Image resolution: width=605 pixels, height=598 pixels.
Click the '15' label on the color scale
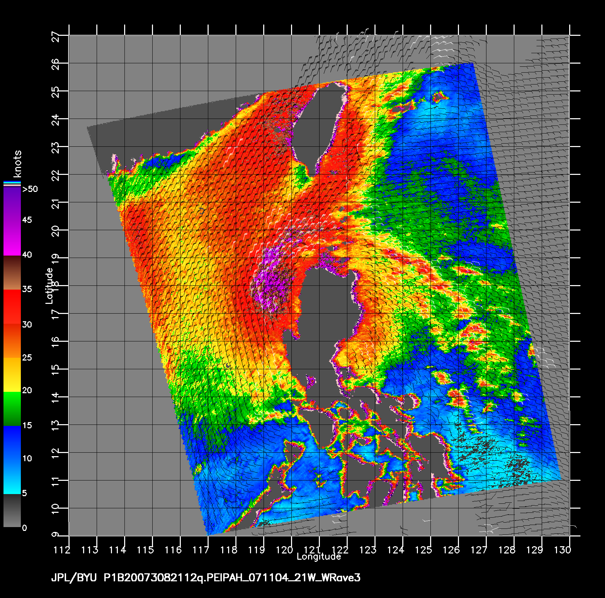(x=27, y=426)
